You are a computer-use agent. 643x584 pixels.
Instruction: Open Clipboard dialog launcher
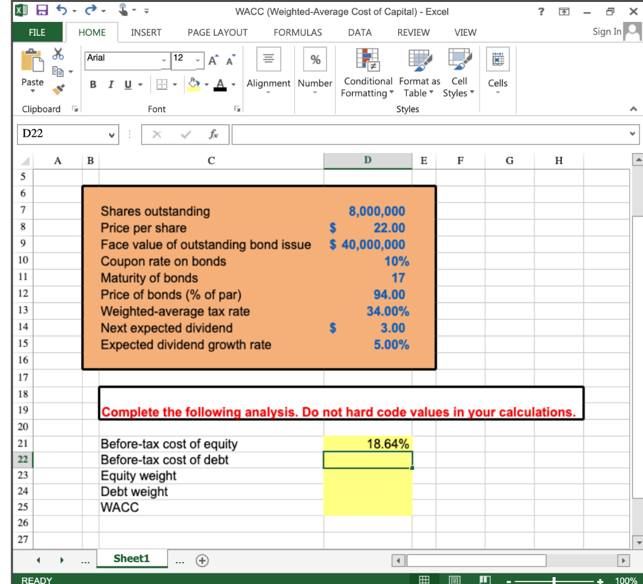pos(75,109)
